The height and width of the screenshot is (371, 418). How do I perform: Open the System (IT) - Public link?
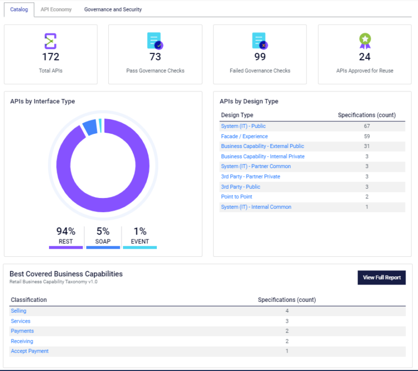tap(243, 126)
